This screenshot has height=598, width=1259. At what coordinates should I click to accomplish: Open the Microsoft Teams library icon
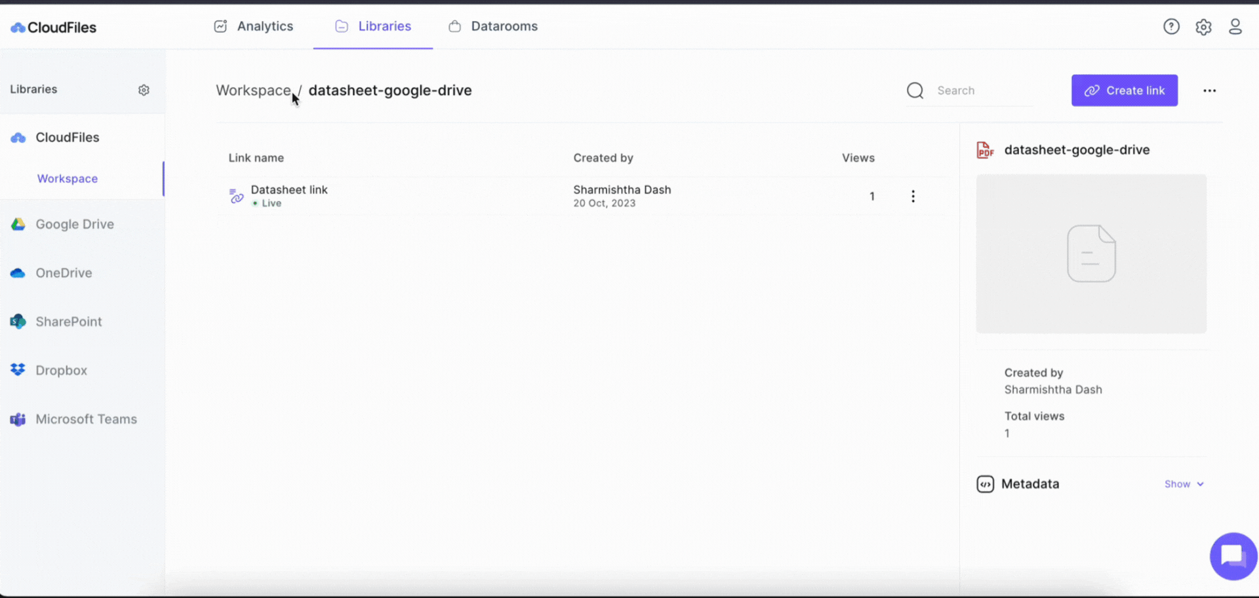click(17, 419)
